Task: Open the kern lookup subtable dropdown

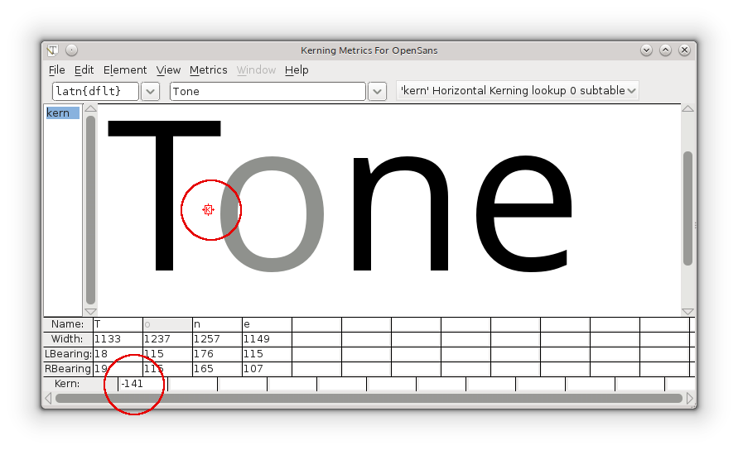Action: pyautogui.click(x=632, y=91)
